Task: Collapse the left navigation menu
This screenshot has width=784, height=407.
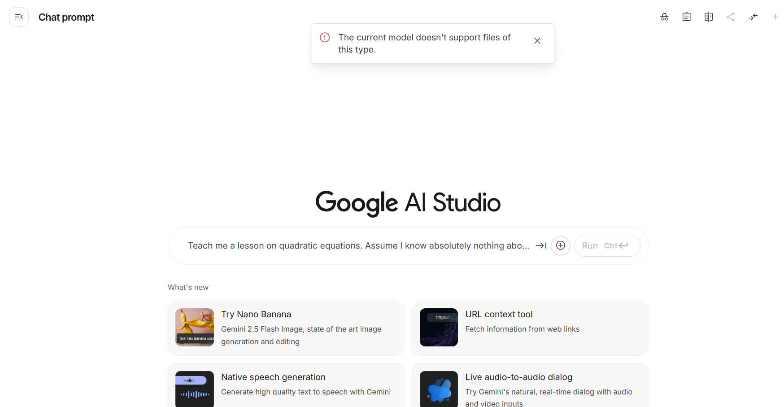Action: coord(19,17)
